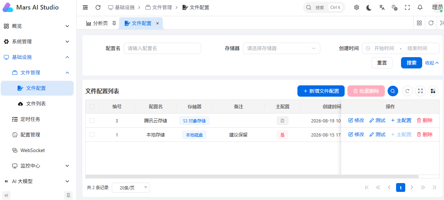
Task: Click the 重置 button
Action: click(x=382, y=63)
